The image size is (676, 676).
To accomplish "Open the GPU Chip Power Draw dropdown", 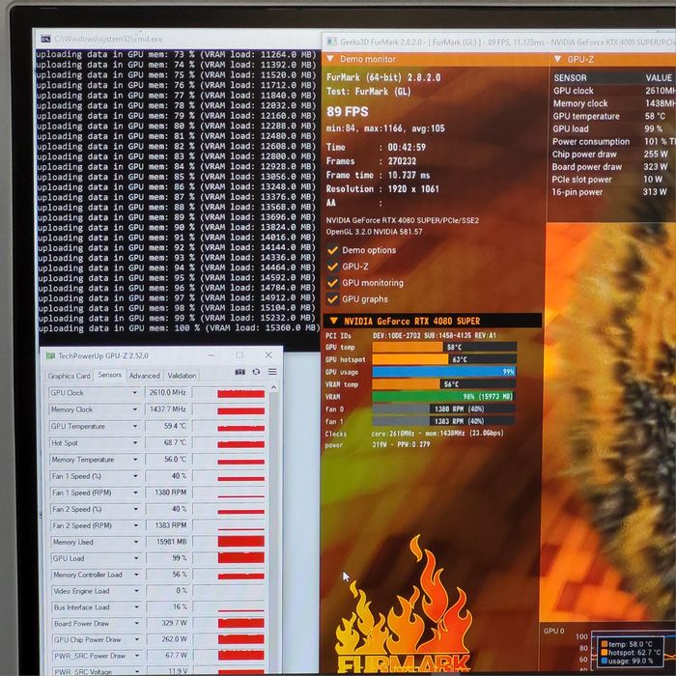I will coord(137,639).
